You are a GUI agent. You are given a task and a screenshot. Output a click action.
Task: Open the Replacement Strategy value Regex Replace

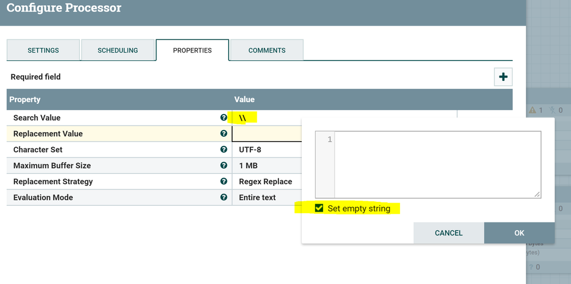pos(266,181)
